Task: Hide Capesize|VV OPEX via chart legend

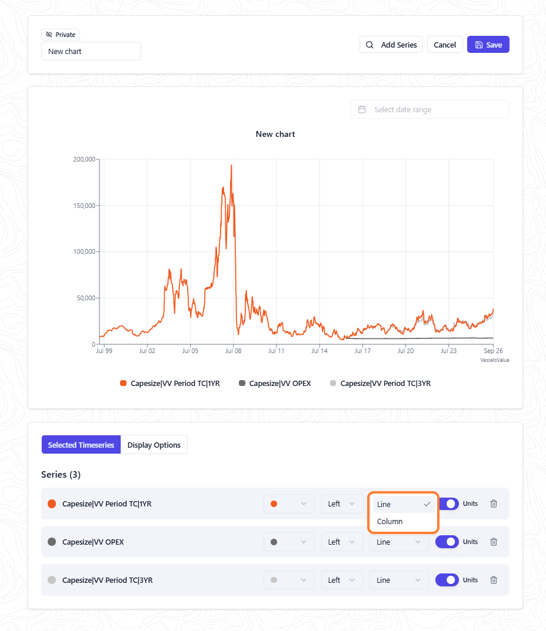Action: (275, 384)
